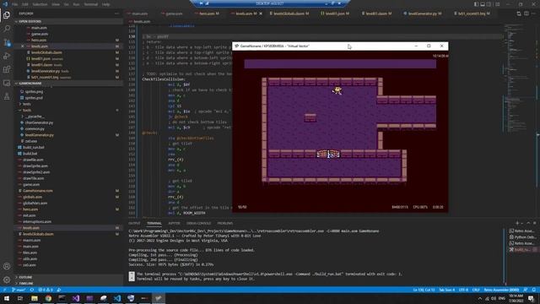
Task: Select the Terminal panel tab
Action: tap(154, 223)
